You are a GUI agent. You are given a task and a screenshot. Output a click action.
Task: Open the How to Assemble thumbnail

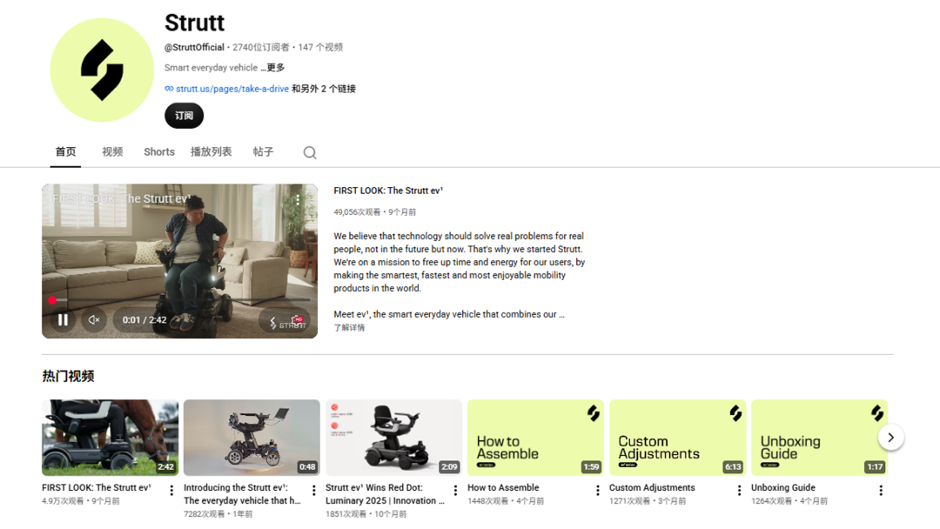[535, 438]
